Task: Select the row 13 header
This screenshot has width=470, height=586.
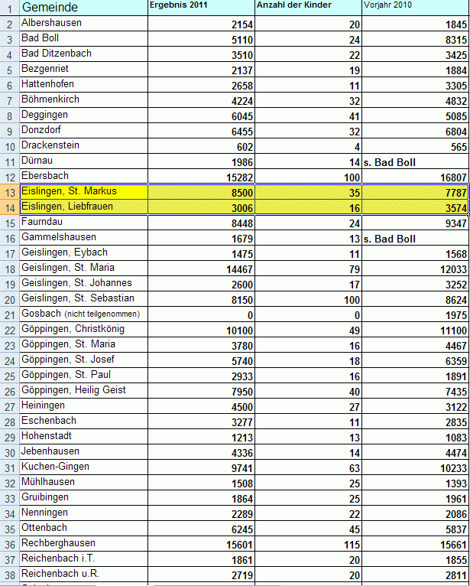Action: pos(8,192)
